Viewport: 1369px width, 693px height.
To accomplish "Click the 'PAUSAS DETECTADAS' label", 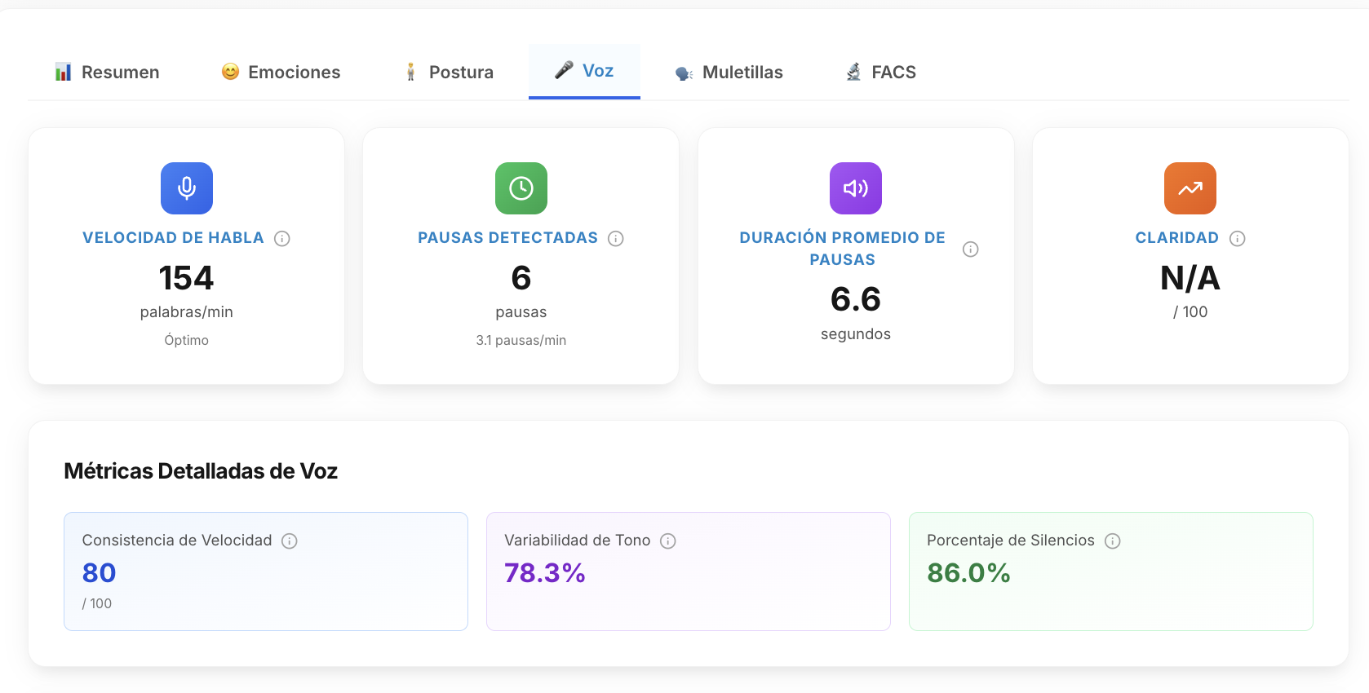I will click(x=507, y=238).
